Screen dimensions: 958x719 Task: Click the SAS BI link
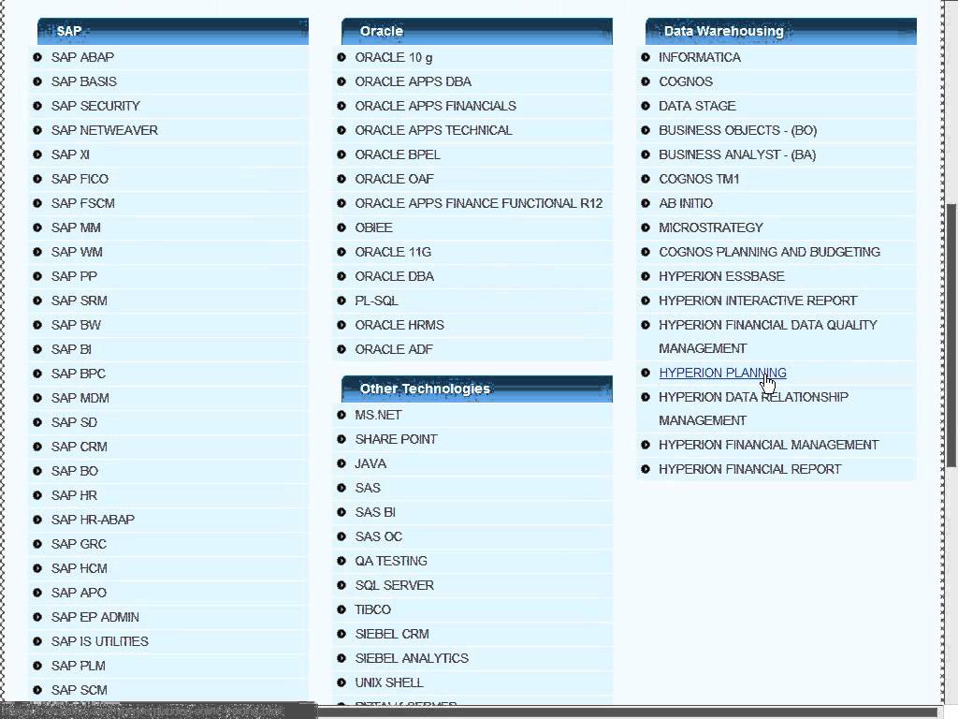(375, 512)
